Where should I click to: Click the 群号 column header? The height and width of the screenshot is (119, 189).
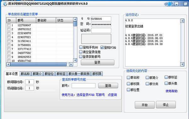(26, 20)
